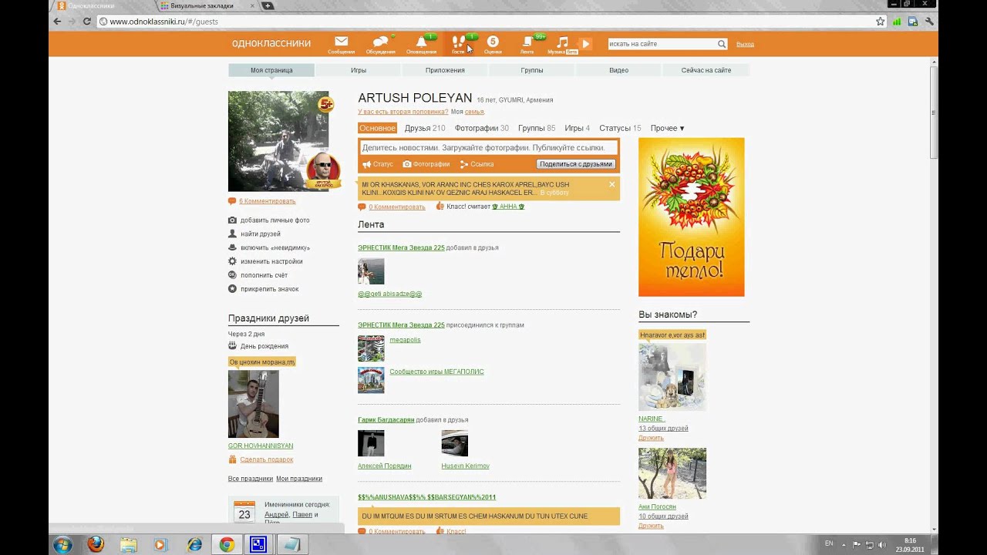Screen dimensions: 987x555
Task: Click '0 Комментировать' under status
Action: tap(396, 207)
